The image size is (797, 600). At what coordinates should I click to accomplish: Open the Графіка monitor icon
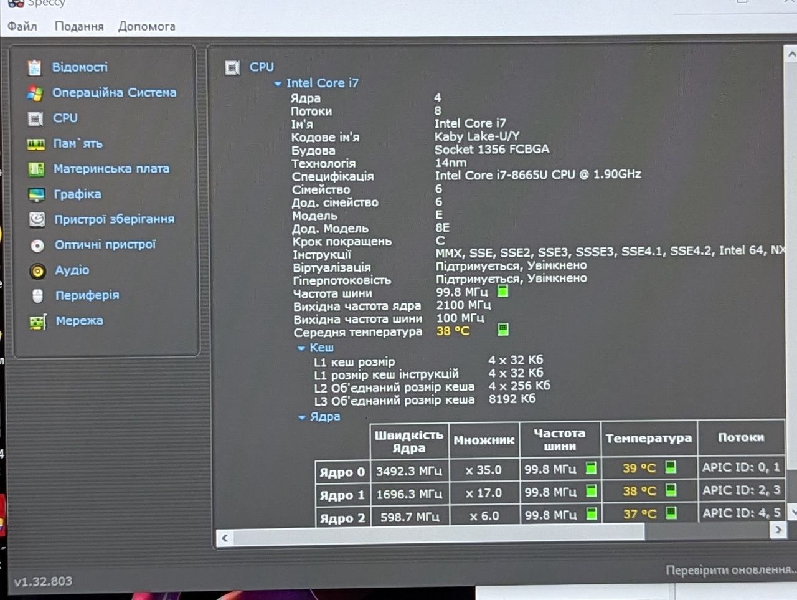pyautogui.click(x=37, y=194)
